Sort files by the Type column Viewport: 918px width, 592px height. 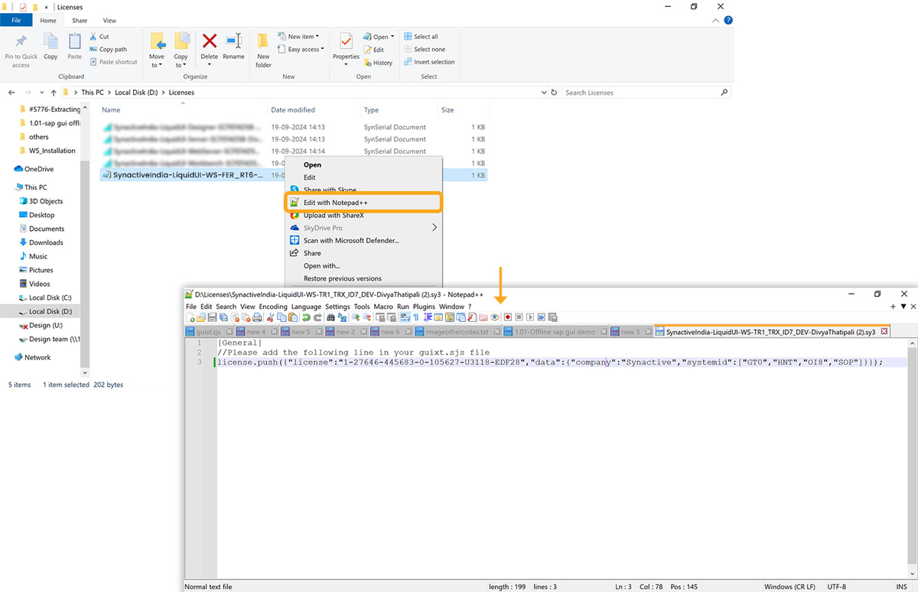click(372, 110)
